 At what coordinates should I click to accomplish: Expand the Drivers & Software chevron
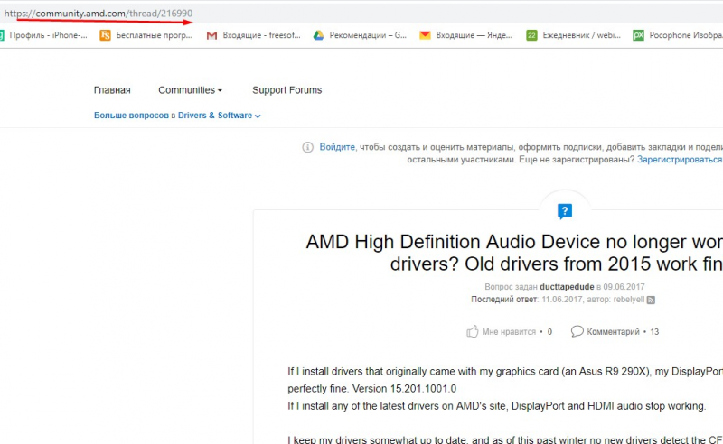(258, 116)
